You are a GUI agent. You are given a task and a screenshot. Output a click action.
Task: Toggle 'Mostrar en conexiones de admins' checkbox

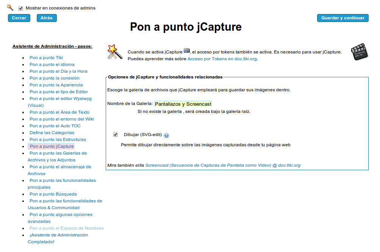(x=21, y=8)
